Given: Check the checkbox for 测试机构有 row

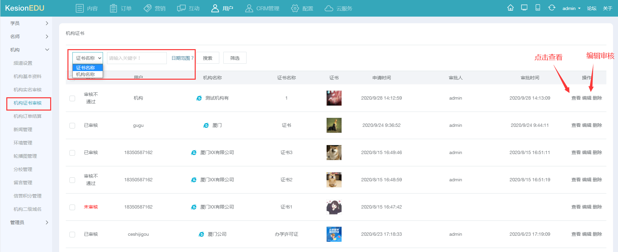Looking at the screenshot, I should pyautogui.click(x=72, y=98).
